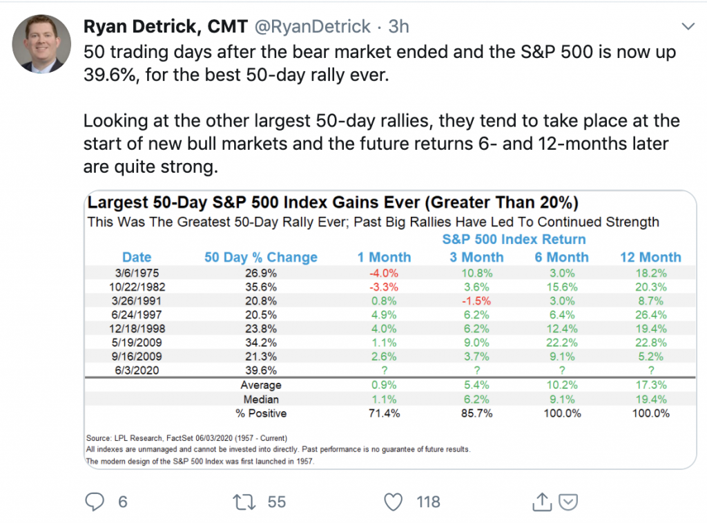This screenshot has height=523, width=707.
Task: View the 118 likes count
Action: pyautogui.click(x=428, y=502)
